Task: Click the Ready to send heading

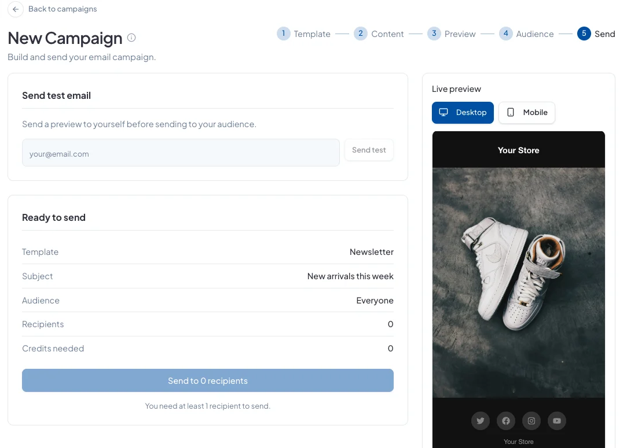Action: point(54,217)
